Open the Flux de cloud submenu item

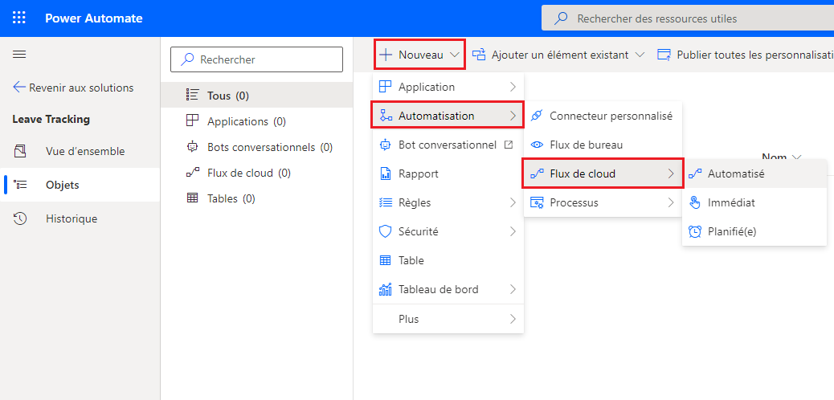coord(603,173)
